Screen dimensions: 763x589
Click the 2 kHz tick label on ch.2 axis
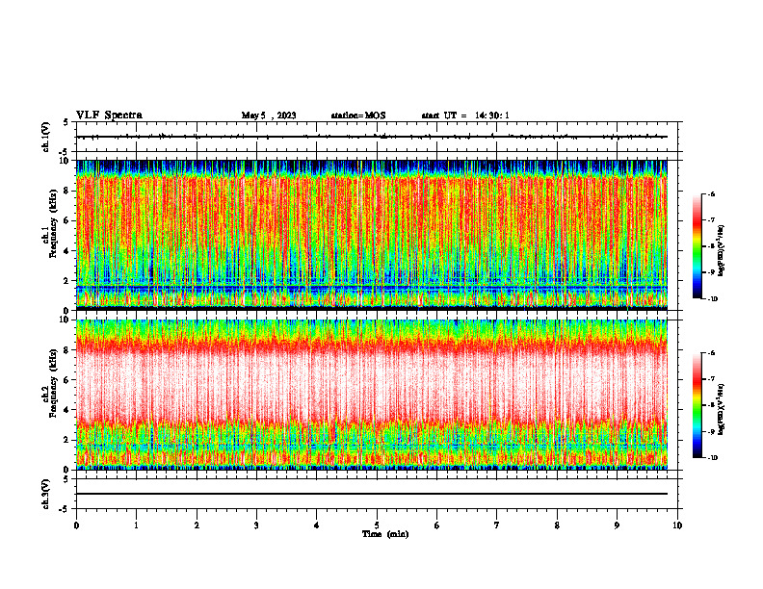click(67, 440)
